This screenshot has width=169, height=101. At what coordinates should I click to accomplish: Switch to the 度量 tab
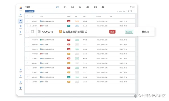(103, 7)
